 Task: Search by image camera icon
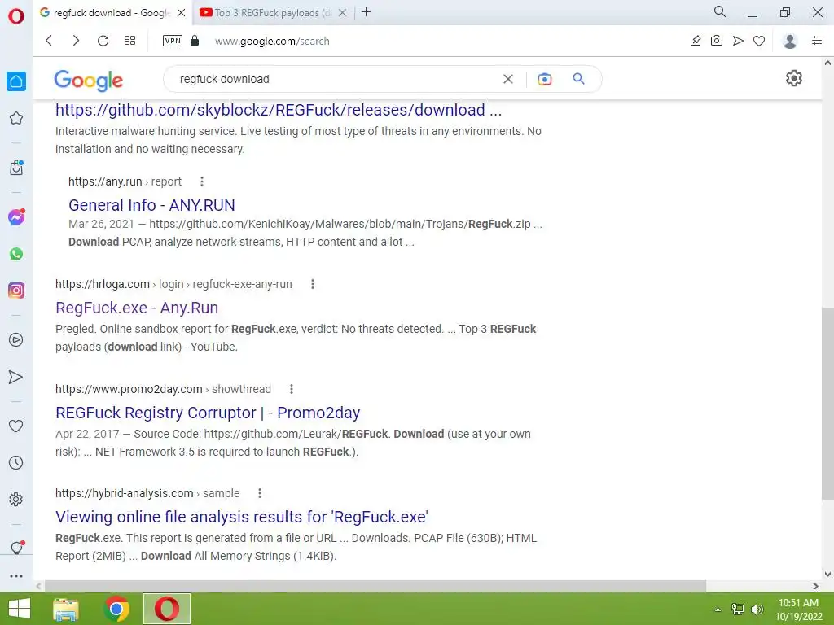[x=545, y=79]
